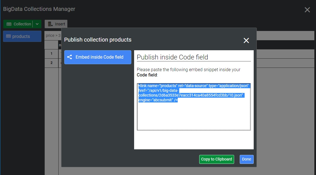Click the Insert row icon

click(50, 24)
